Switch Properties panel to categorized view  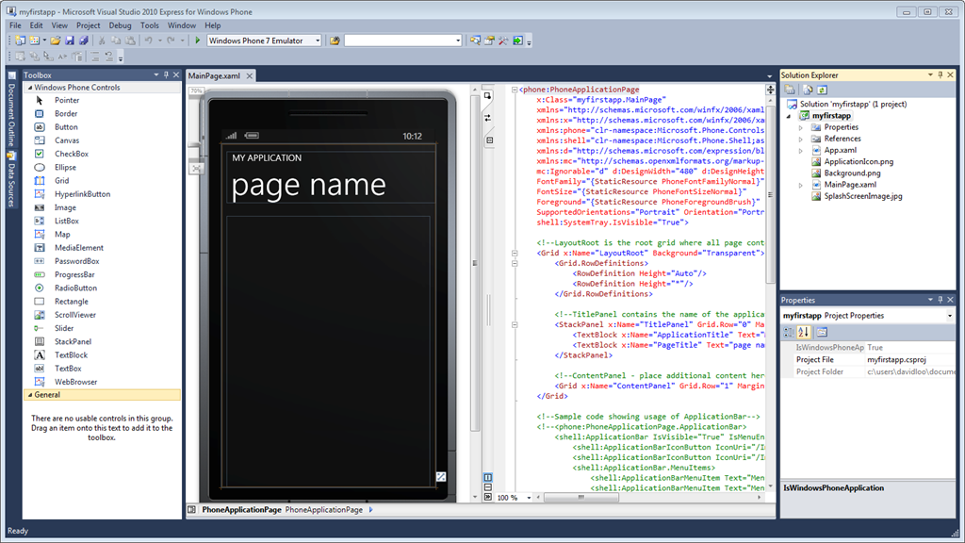789,332
